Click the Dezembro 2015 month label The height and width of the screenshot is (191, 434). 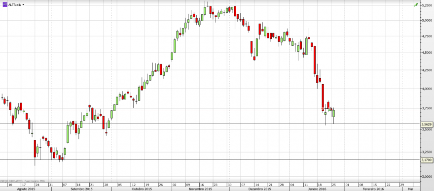pyautogui.click(x=259, y=189)
